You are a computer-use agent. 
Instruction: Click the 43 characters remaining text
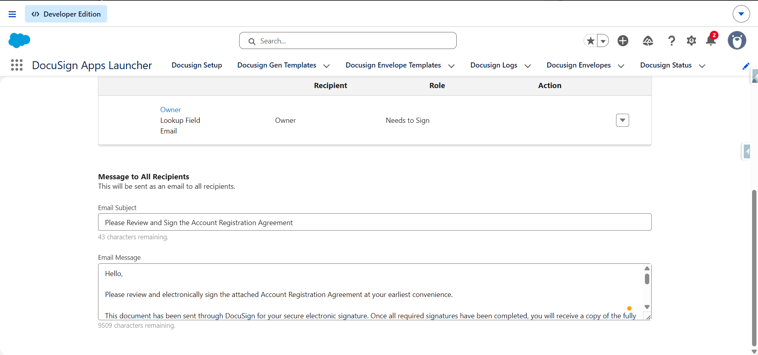tap(133, 237)
